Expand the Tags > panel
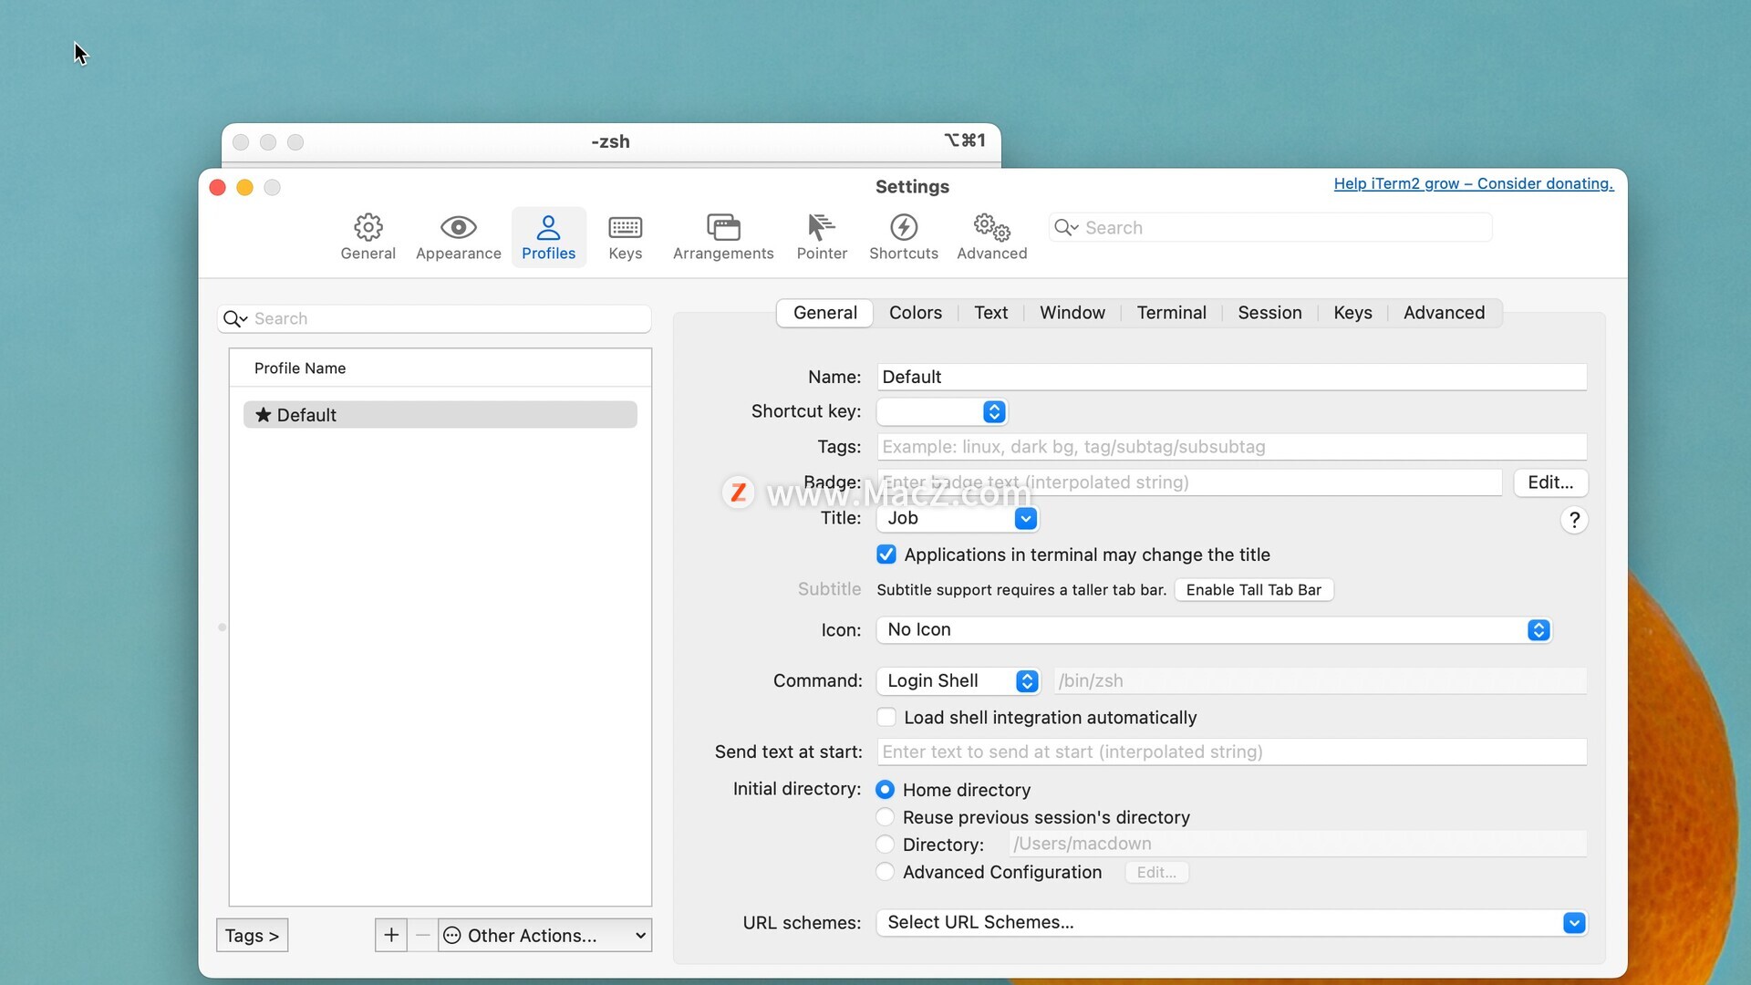 click(x=252, y=935)
